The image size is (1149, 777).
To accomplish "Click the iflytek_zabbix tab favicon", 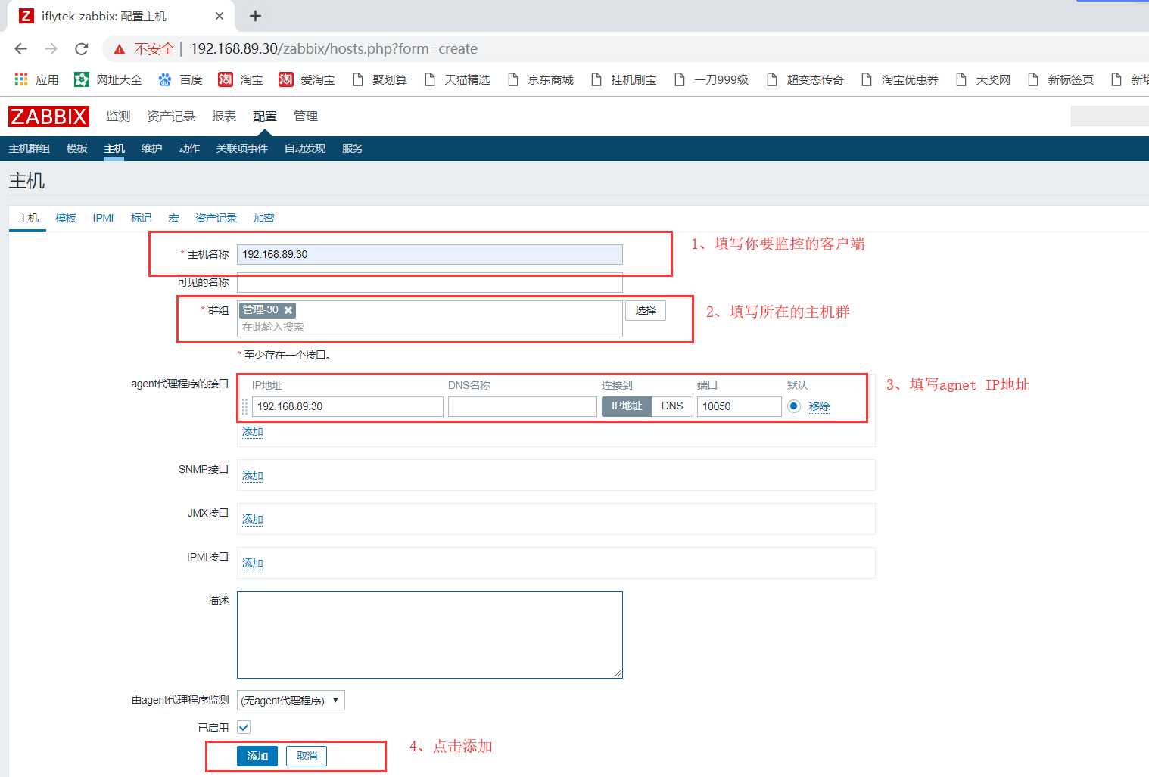I will point(26,16).
